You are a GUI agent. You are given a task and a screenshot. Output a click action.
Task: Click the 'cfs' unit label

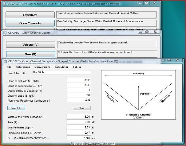pyautogui.click(x=94, y=138)
